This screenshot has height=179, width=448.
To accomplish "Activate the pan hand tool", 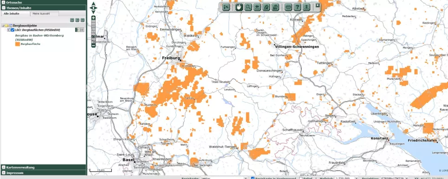I will click(x=239, y=7).
